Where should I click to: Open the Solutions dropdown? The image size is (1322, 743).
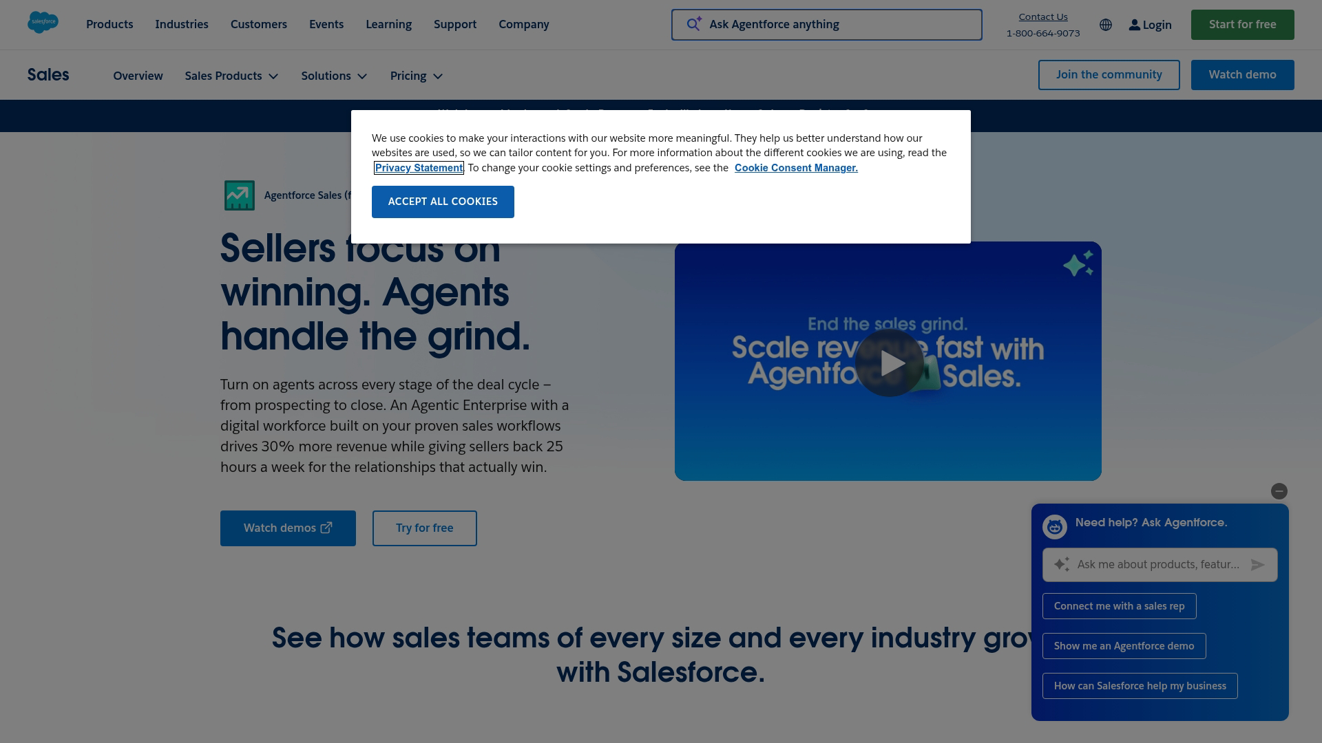point(334,76)
